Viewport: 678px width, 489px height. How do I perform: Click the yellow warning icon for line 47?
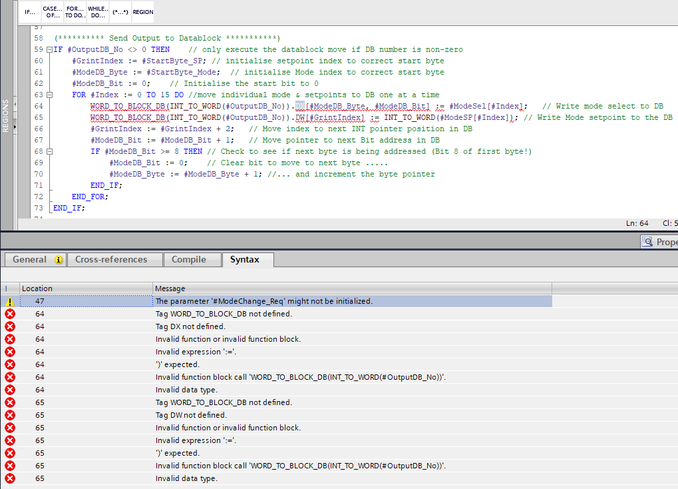click(x=10, y=301)
